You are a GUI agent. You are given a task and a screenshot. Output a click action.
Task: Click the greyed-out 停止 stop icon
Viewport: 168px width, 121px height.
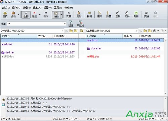pyautogui.click(x=156, y=14)
